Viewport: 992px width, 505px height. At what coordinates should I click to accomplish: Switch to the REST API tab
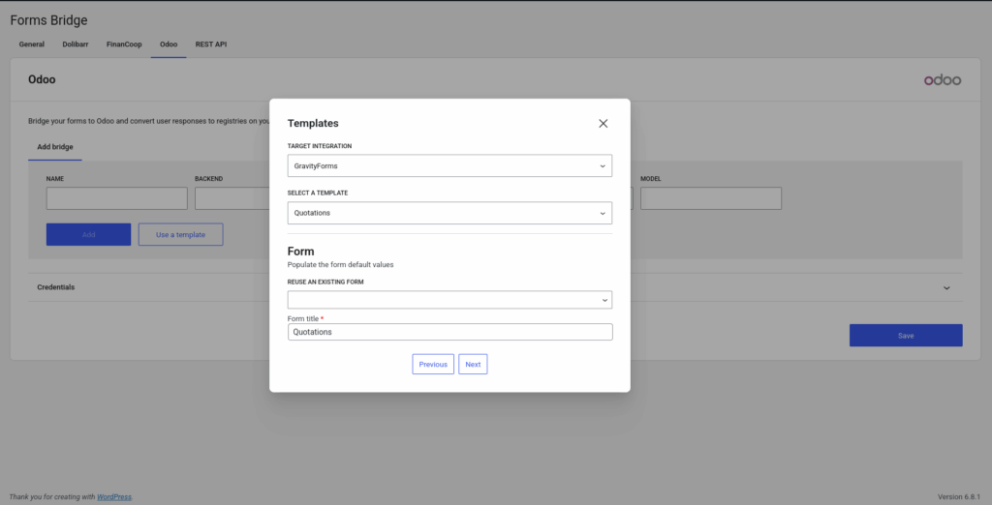point(210,45)
